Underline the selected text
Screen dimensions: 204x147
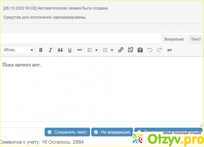[70, 50]
